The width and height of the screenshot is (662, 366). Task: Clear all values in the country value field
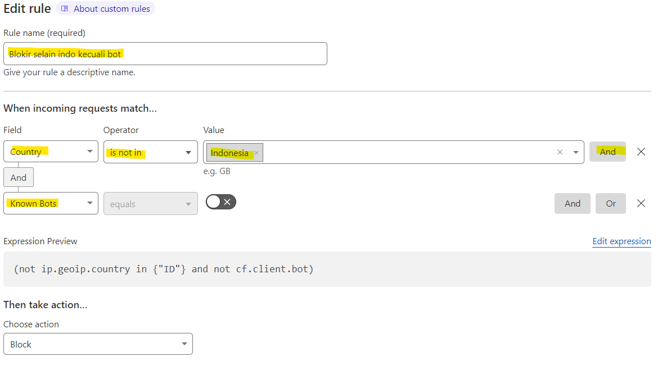tap(560, 152)
